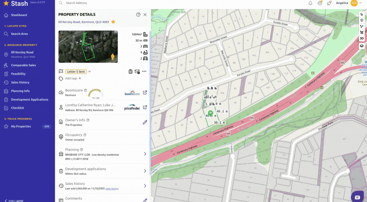Click the owner name Loretta Catherine Ryan
This screenshot has height=202, width=367.
click(90, 105)
